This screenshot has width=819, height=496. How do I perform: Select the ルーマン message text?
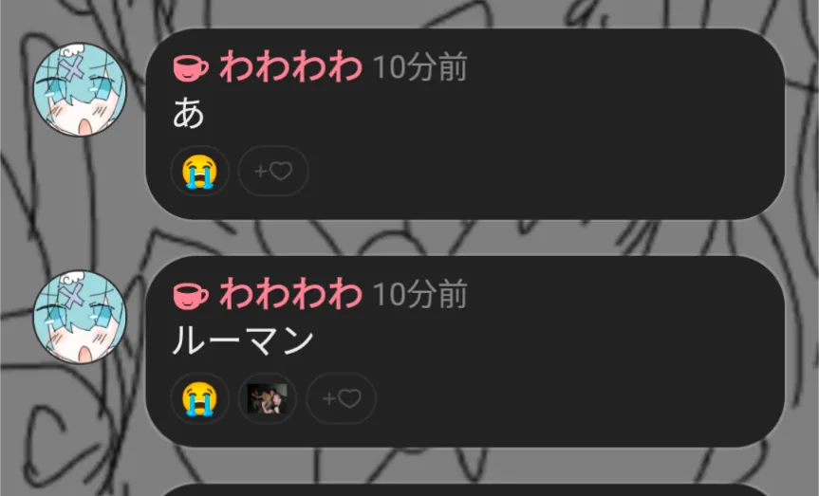243,340
